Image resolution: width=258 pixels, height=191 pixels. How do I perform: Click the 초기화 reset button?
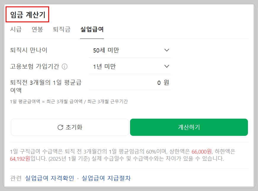pyautogui.click(x=70, y=127)
